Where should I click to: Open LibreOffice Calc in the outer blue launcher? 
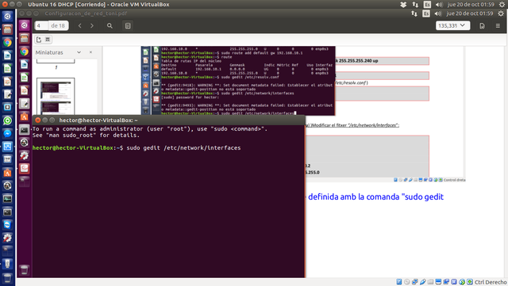coord(7,68)
